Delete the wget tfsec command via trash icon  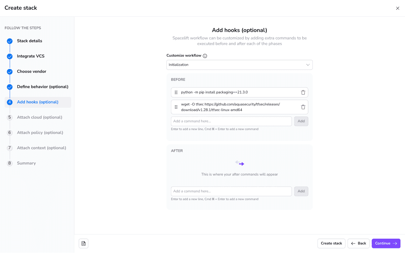(303, 107)
